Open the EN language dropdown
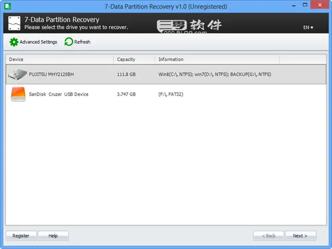332x249 pixels. [x=308, y=28]
